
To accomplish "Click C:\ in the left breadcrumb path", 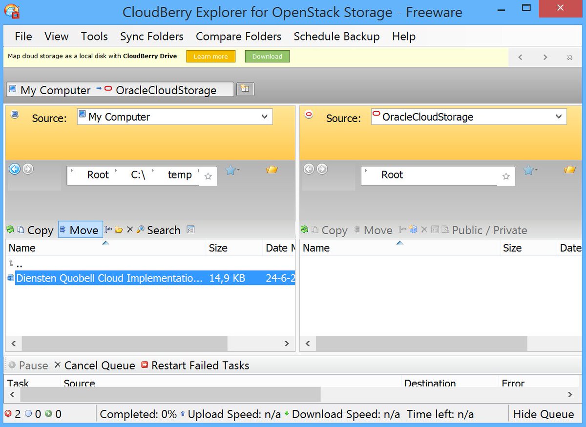I will click(x=138, y=175).
